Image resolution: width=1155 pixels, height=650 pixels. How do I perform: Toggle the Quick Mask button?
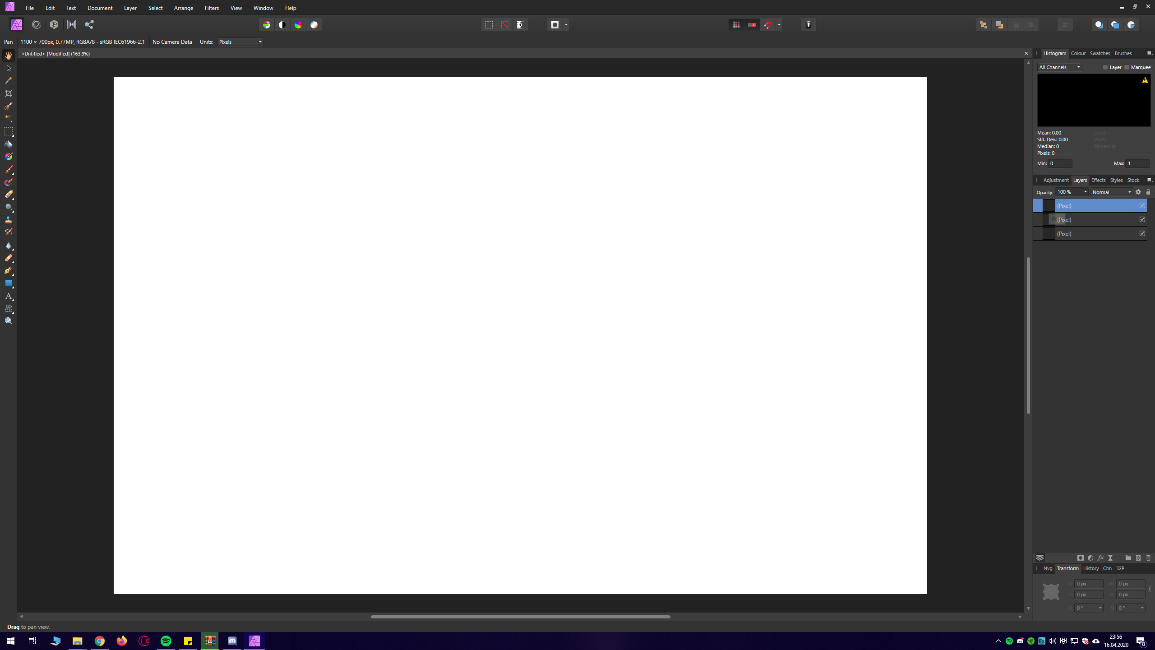555,25
